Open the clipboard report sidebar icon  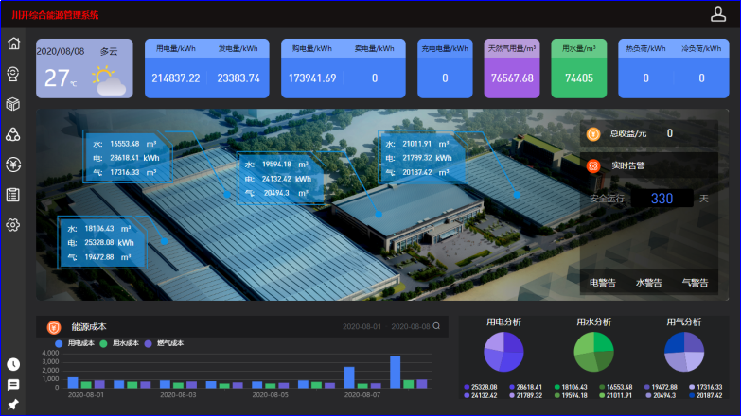(x=13, y=195)
